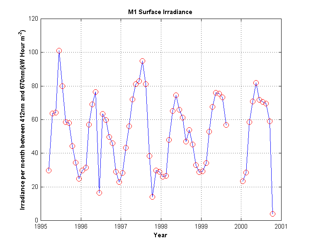
Task: Click the 'M1 Surface Irradiance' chart title
Action: coord(160,12)
